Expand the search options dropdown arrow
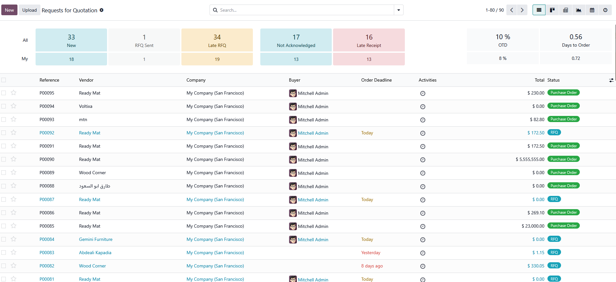This screenshot has height=282, width=616. 398,10
